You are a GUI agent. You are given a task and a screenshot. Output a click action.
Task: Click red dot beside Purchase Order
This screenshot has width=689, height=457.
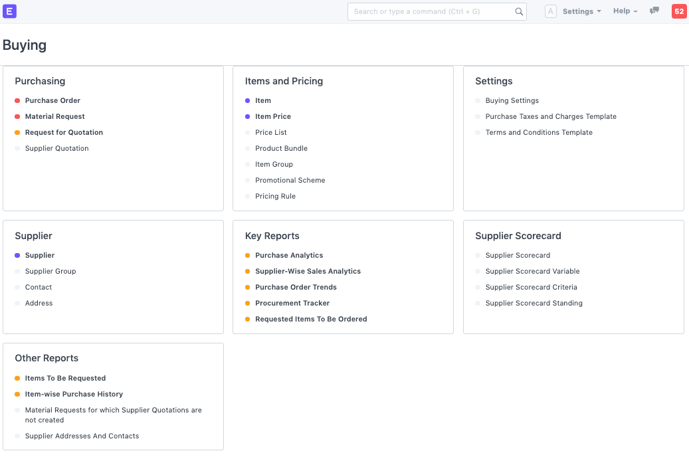tap(17, 101)
